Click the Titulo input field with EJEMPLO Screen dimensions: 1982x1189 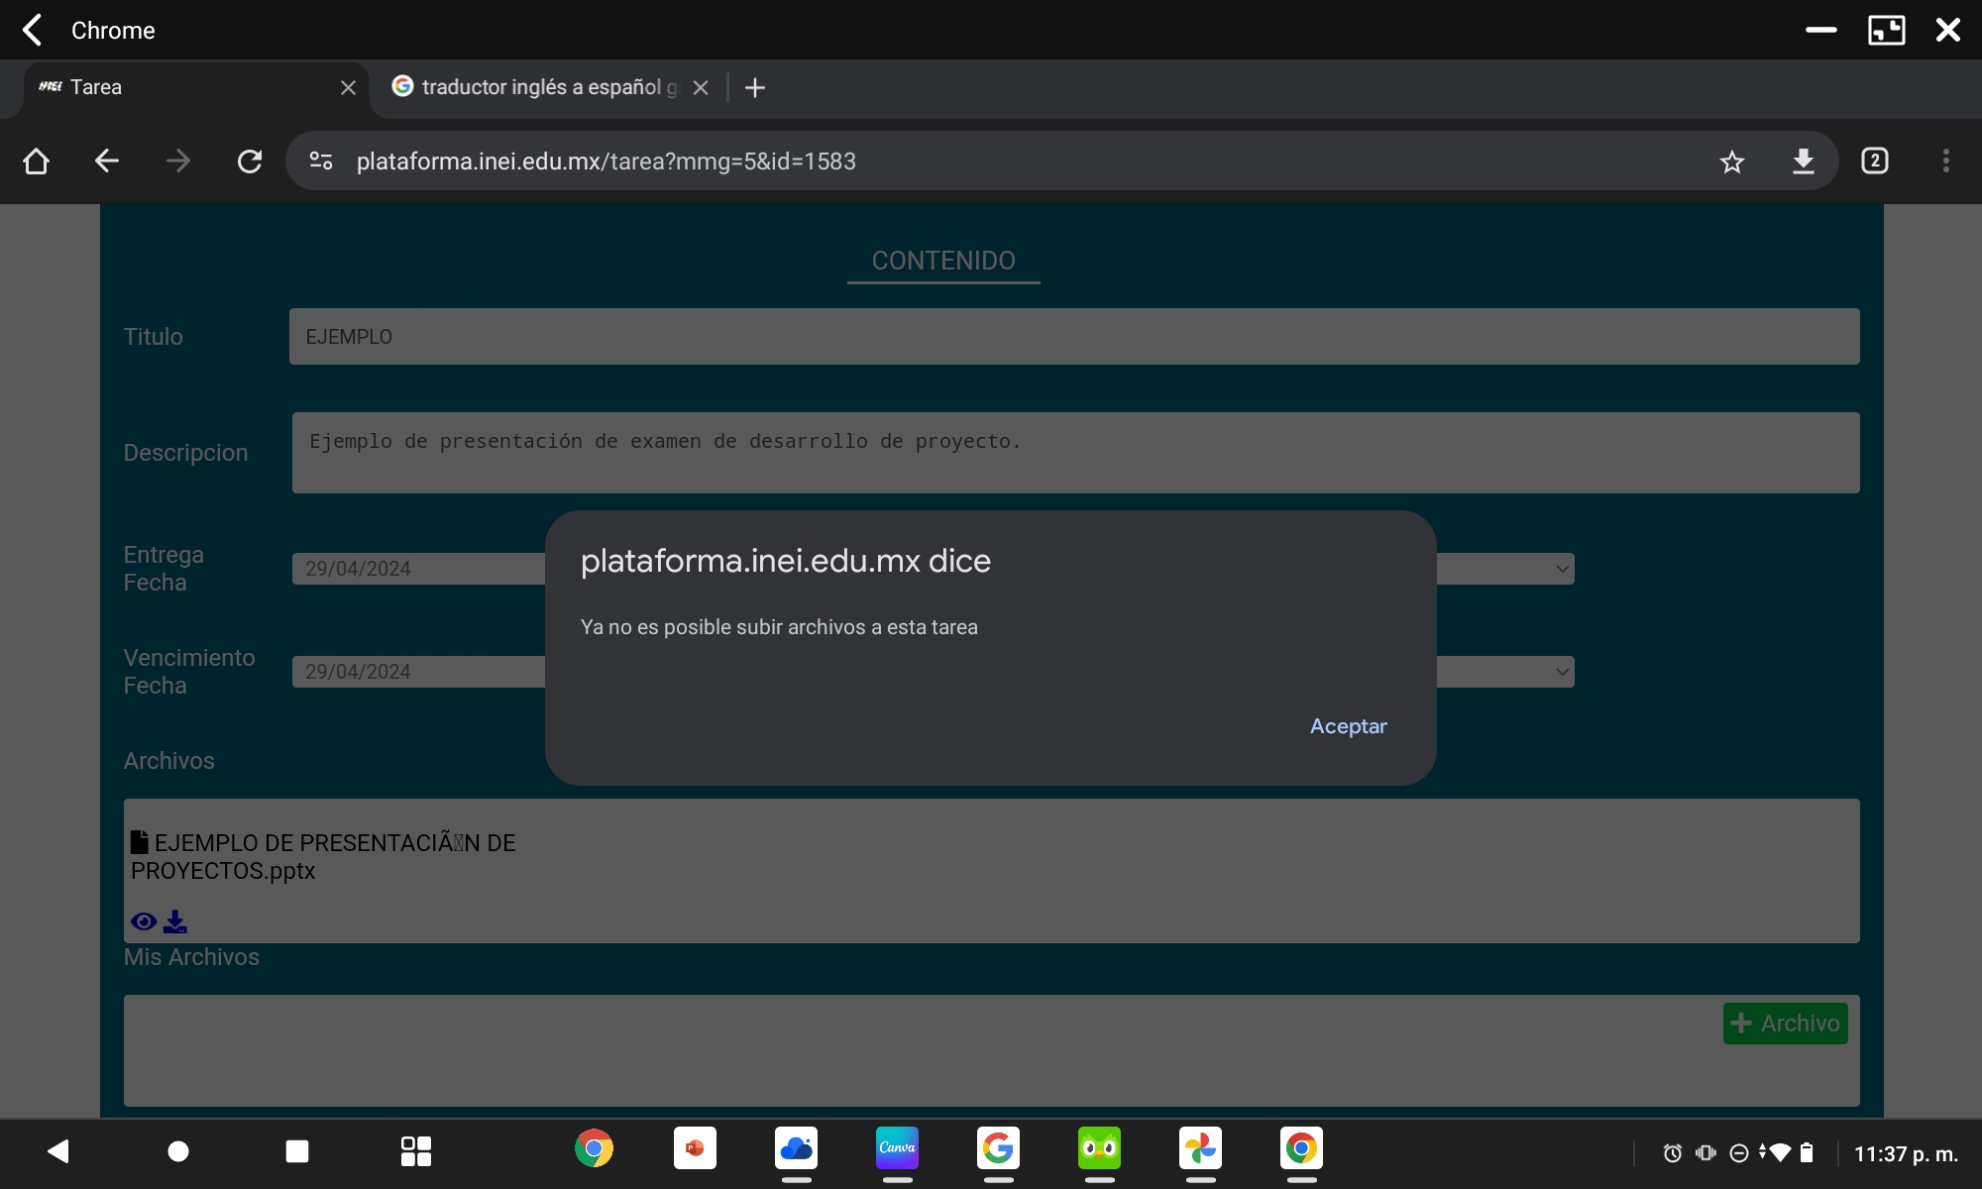pos(1073,337)
